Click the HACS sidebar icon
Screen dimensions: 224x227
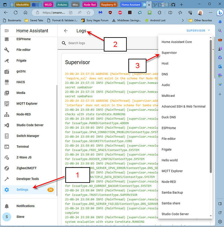(x=7, y=82)
